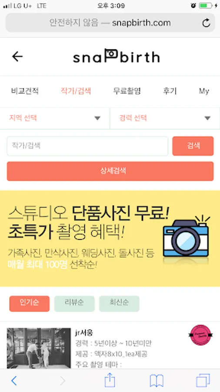This screenshot has width=220, height=392.
Task: Expand the 경력 선택 dropdown
Action: (x=165, y=118)
